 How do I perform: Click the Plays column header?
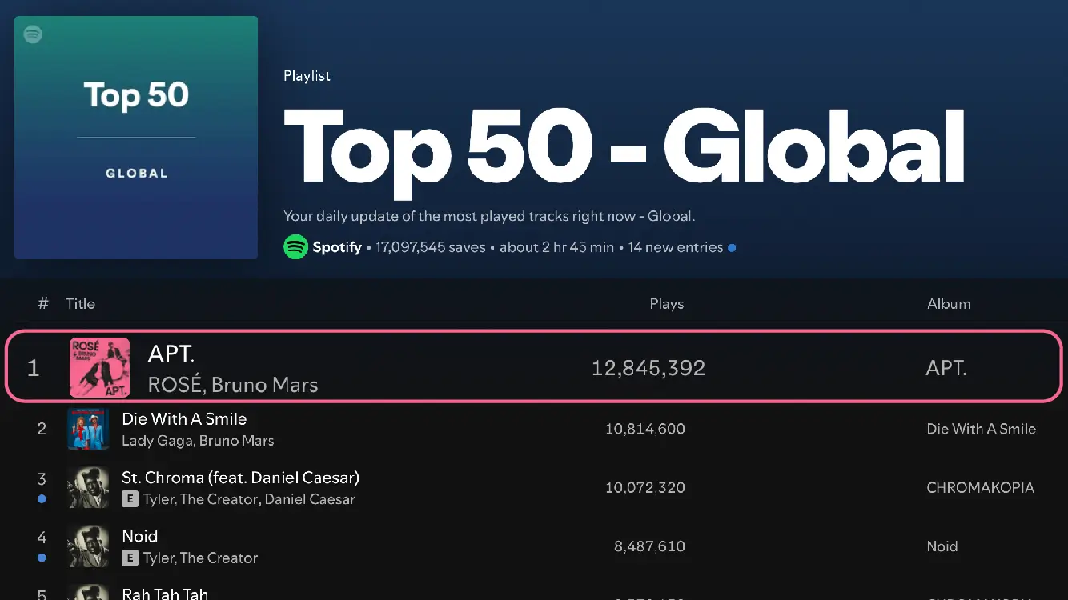coord(667,304)
